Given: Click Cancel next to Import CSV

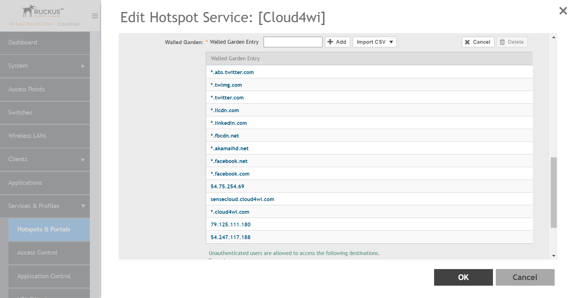Looking at the screenshot, I should [478, 42].
